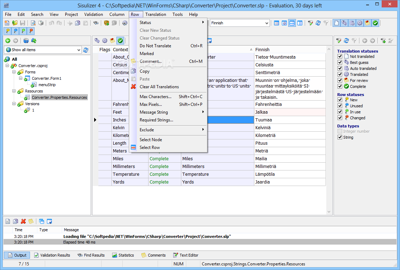
Task: Click the build package icon with green plus
Action: tap(107, 23)
